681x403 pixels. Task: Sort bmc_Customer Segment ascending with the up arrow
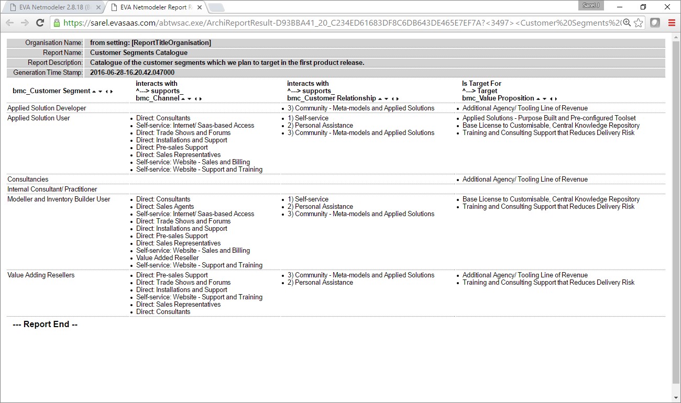(94, 92)
